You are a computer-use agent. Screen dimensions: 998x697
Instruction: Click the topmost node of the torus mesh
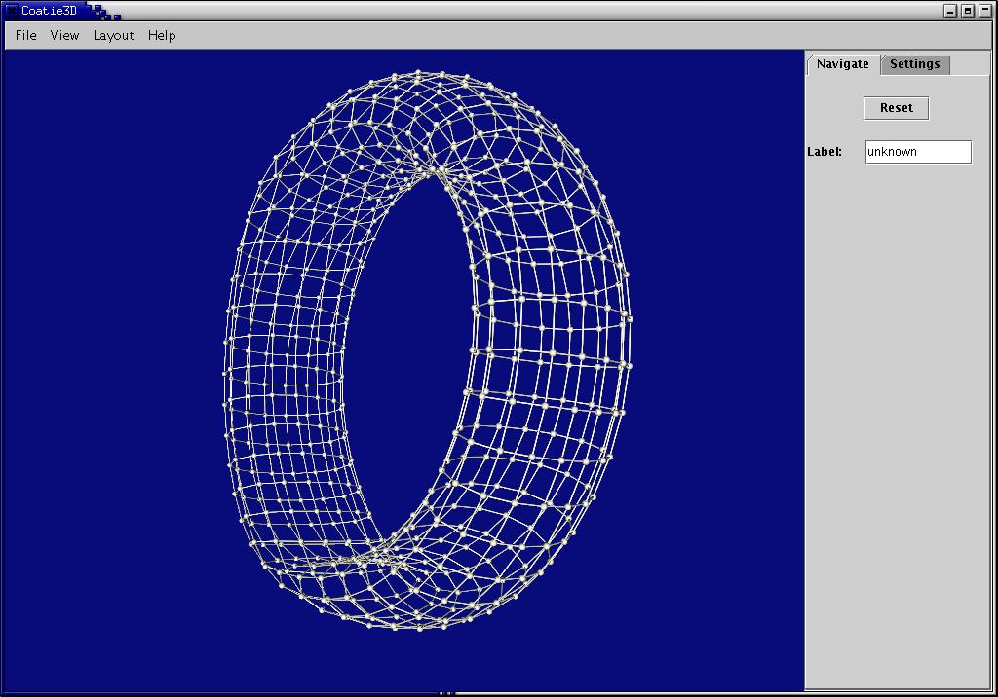click(x=418, y=72)
